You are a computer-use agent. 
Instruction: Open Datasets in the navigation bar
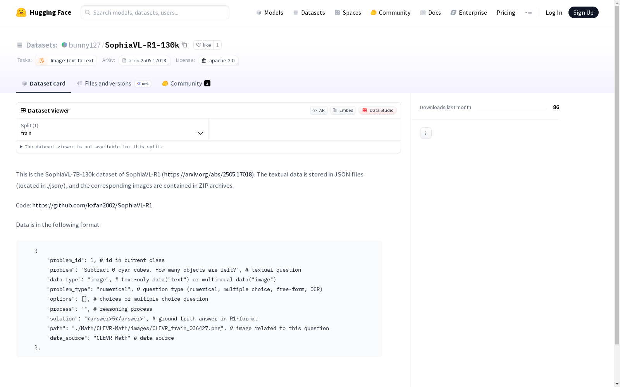(x=309, y=12)
